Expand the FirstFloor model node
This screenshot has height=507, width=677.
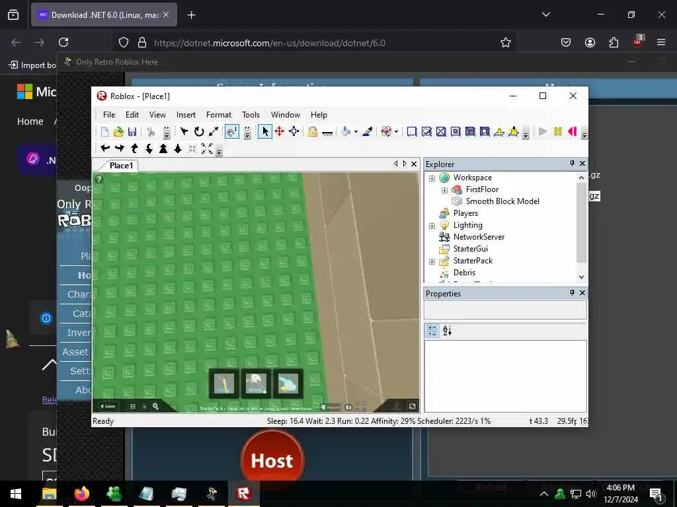coord(444,189)
